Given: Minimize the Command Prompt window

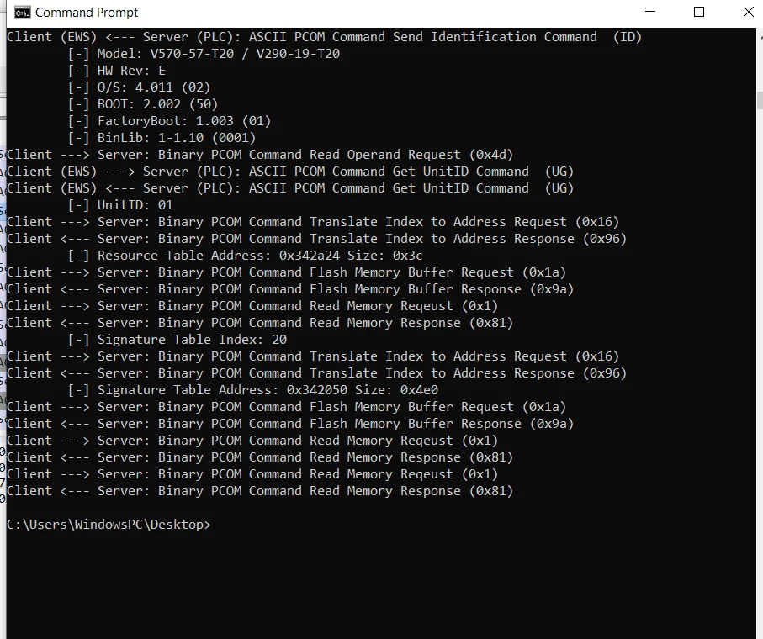Looking at the screenshot, I should pos(649,13).
